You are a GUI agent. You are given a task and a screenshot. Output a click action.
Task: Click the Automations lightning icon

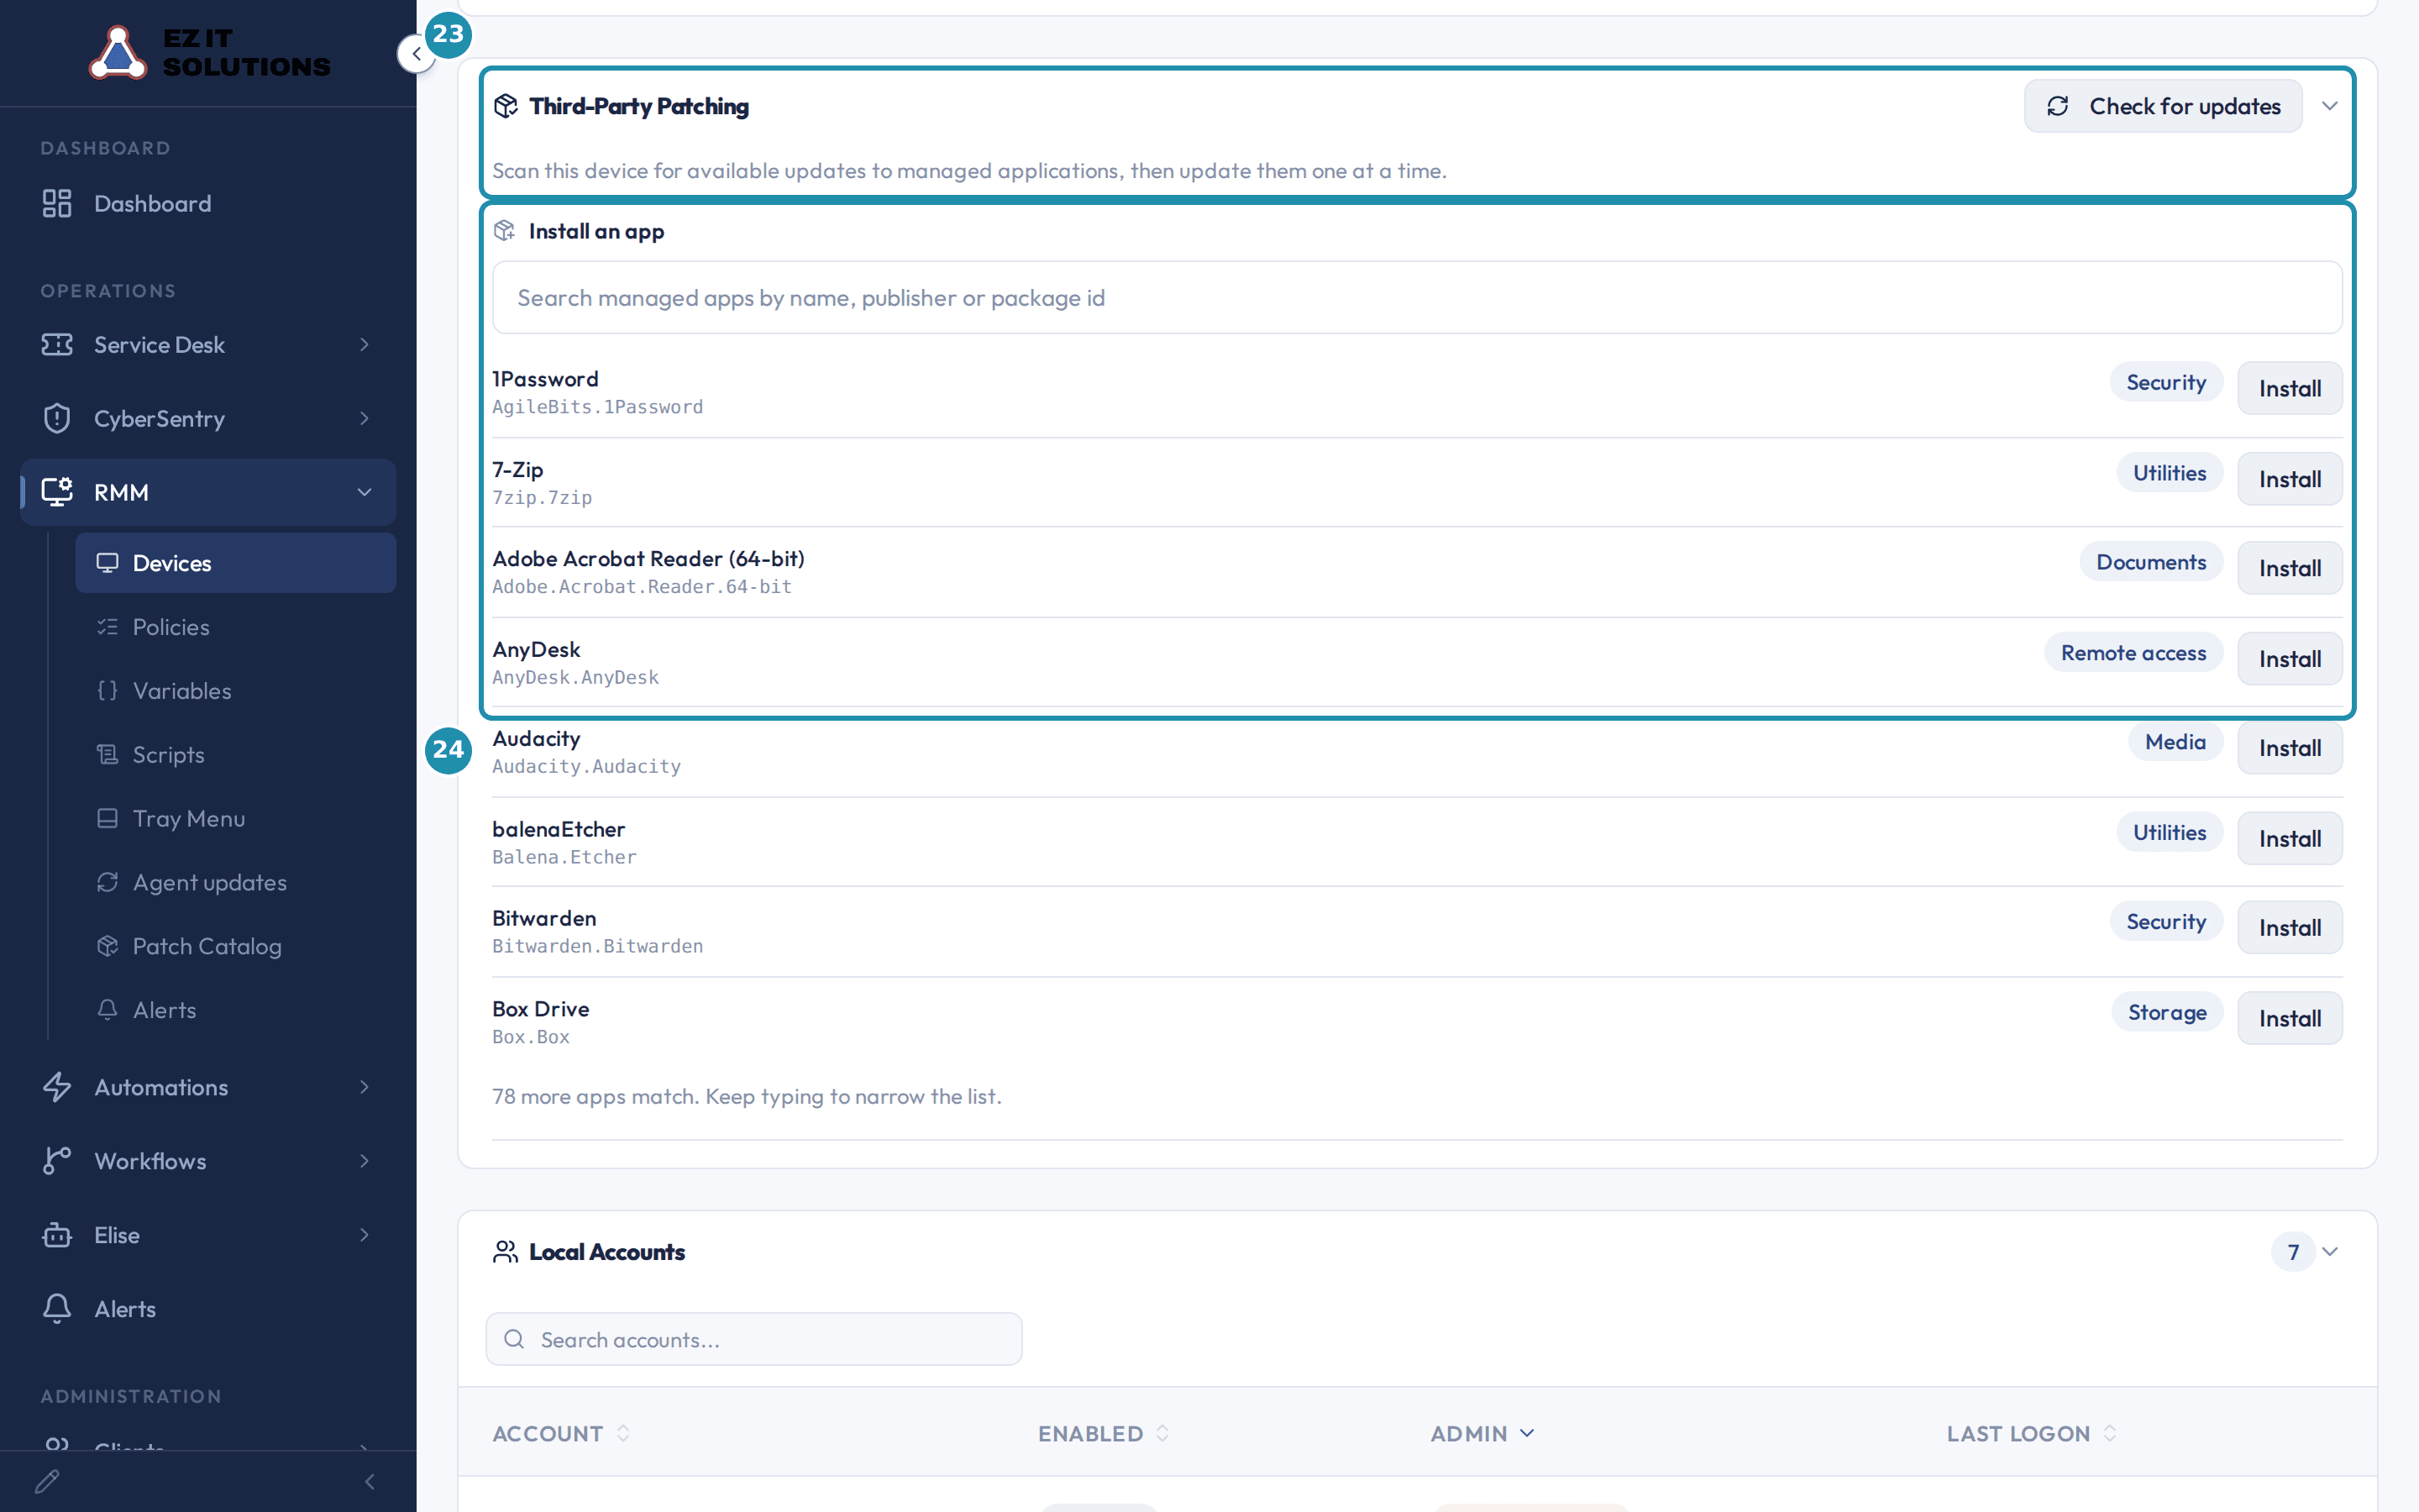[x=57, y=1087]
